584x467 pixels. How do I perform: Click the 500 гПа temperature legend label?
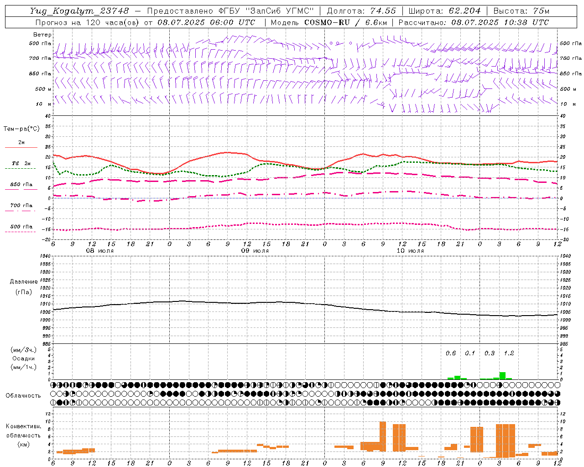point(21,227)
